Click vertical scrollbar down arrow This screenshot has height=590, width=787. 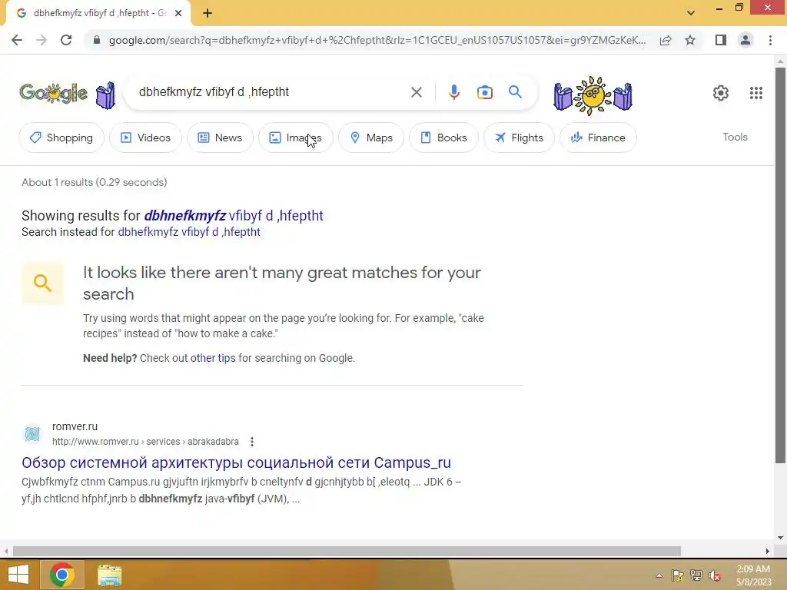pyautogui.click(x=780, y=537)
